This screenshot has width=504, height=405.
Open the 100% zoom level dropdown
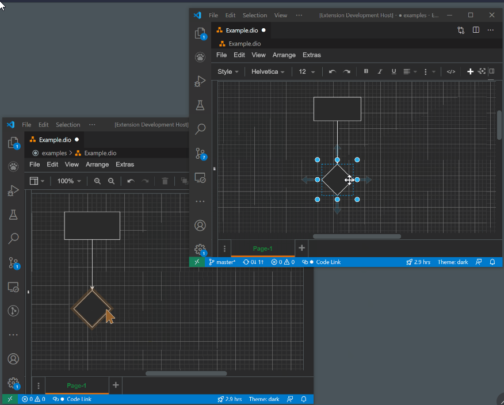pyautogui.click(x=69, y=181)
